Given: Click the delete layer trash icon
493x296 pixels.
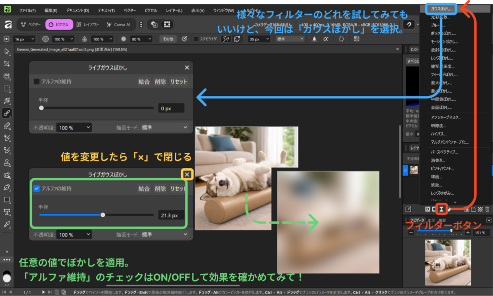Looking at the screenshot, I should pos(487,209).
